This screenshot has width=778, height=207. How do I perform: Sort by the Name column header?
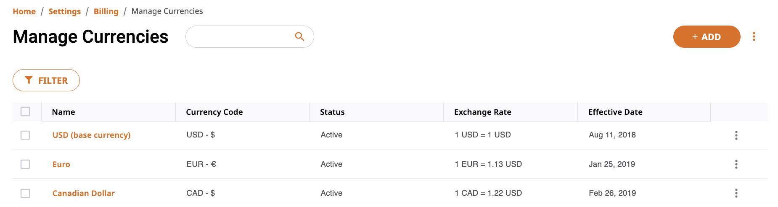(64, 112)
